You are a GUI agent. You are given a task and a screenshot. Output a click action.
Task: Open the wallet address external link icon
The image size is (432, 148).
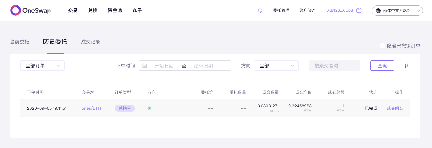(359, 10)
